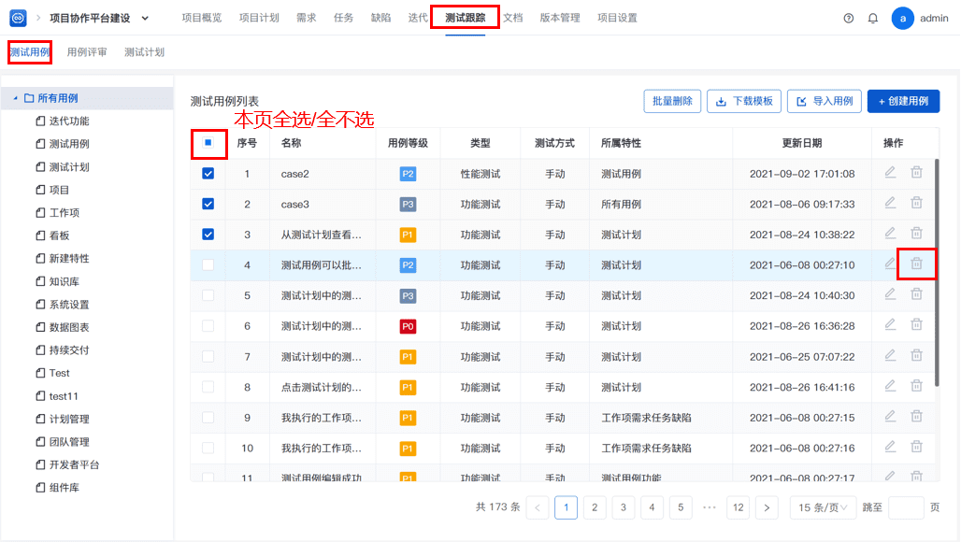Click trash icon for row 4
Image resolution: width=961 pixels, height=542 pixels.
(916, 264)
